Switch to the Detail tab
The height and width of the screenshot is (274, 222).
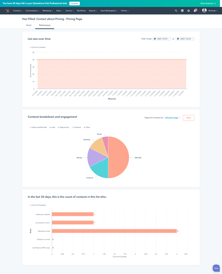click(x=28, y=25)
